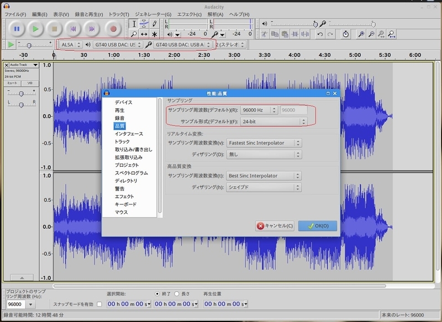Select the Time Shift tool
The width and height of the screenshot is (442, 322).
(x=144, y=34)
